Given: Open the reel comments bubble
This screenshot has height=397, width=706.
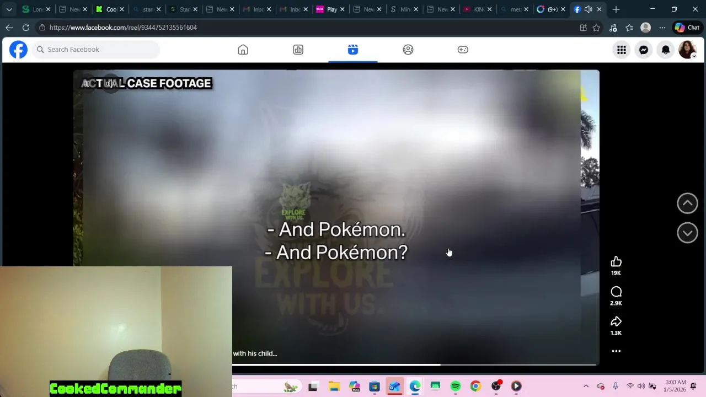Looking at the screenshot, I should pos(616,292).
